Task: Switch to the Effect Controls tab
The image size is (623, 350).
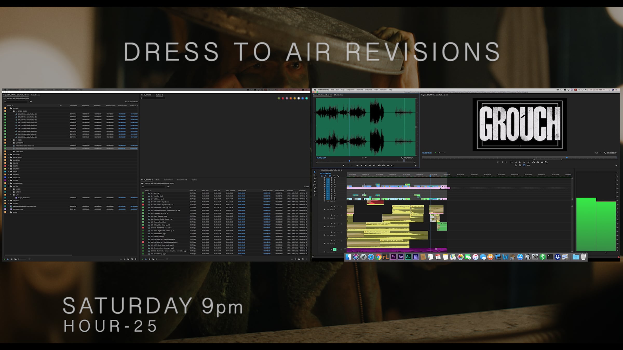Action: (338, 95)
